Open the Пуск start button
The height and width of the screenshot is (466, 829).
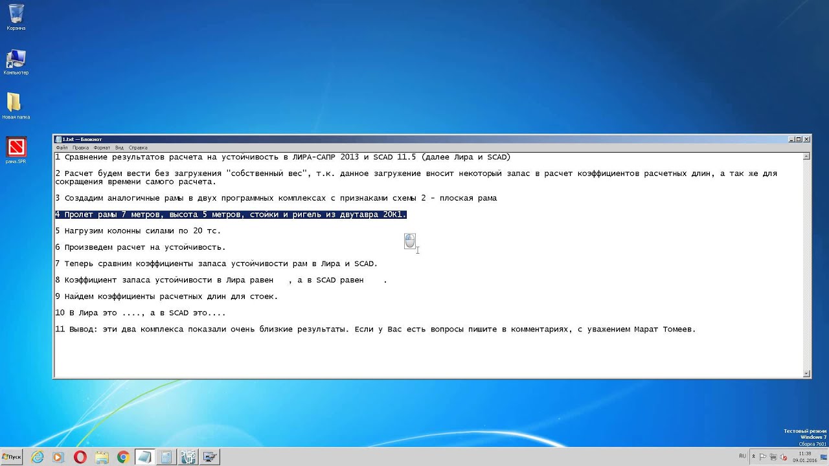pyautogui.click(x=12, y=457)
